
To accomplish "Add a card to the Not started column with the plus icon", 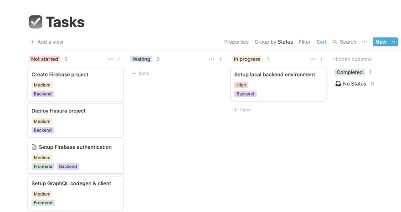I will tap(119, 59).
